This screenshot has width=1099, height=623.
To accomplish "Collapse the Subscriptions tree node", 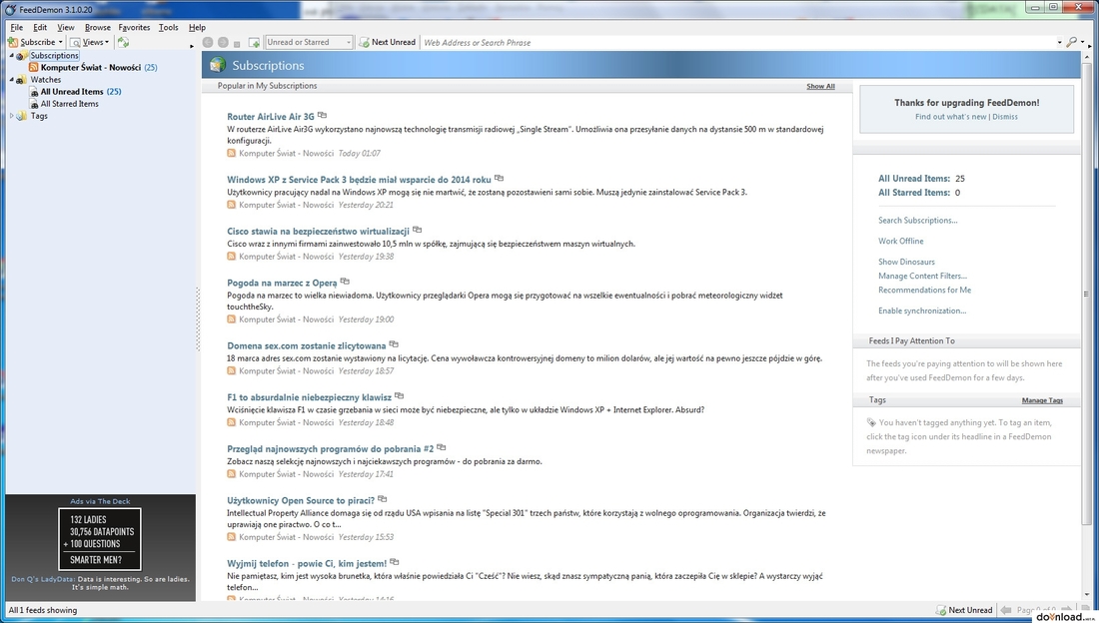I will [x=11, y=55].
